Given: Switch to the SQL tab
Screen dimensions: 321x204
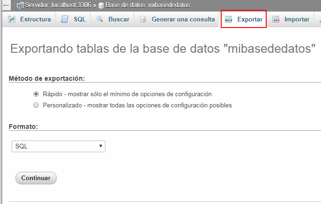Looking at the screenshot, I should 73,19.
